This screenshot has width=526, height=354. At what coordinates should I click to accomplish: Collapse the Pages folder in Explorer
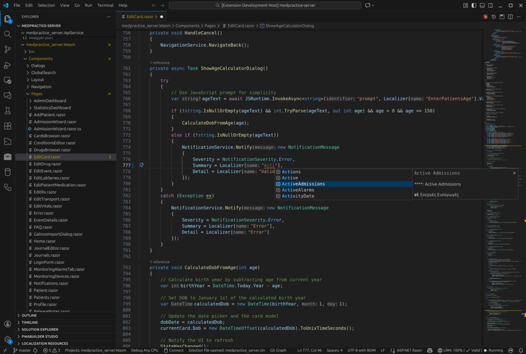36,94
